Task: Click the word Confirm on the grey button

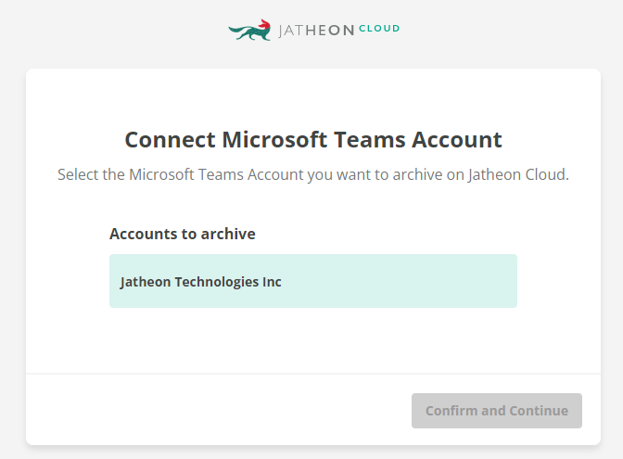Action: point(451,411)
